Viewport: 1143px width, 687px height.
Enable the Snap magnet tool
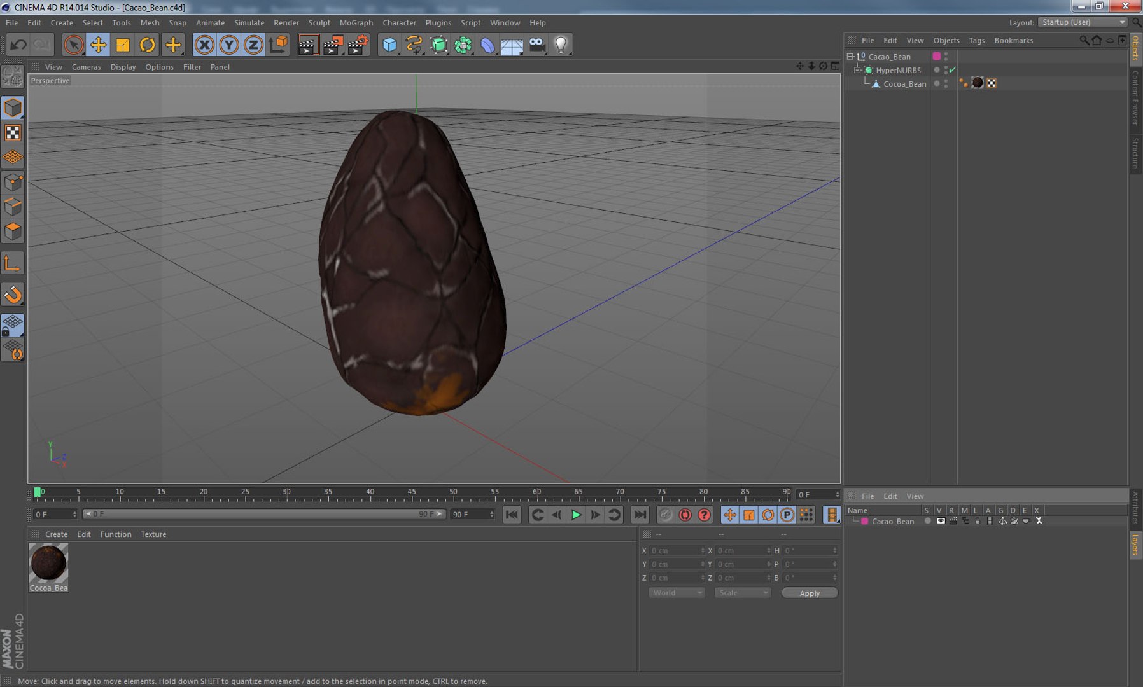click(13, 295)
